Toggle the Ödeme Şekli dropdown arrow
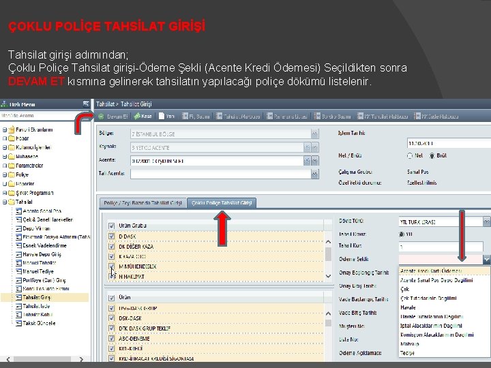 pyautogui.click(x=487, y=260)
